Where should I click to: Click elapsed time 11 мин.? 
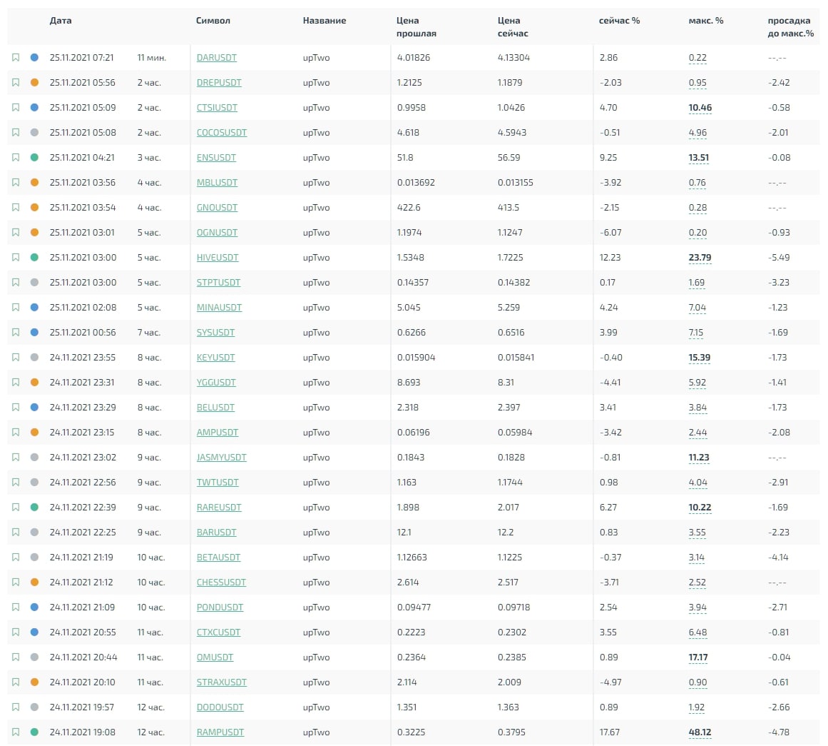(x=152, y=58)
